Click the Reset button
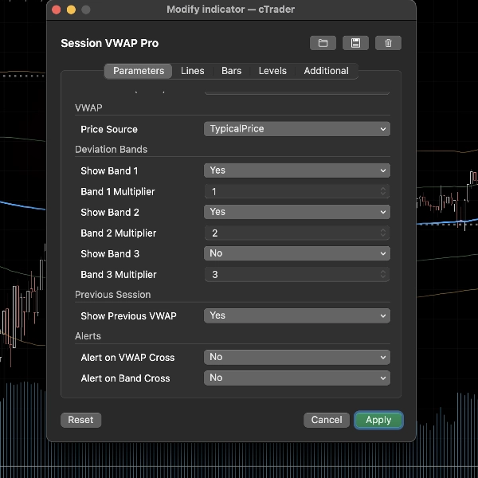This screenshot has height=478, width=478. [x=80, y=420]
